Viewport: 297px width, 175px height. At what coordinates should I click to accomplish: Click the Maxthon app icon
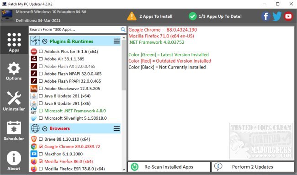[34, 154]
